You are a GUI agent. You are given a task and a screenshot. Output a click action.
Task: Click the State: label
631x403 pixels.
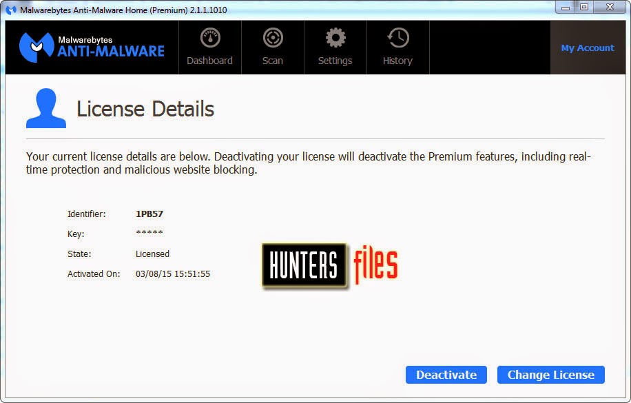coord(79,254)
